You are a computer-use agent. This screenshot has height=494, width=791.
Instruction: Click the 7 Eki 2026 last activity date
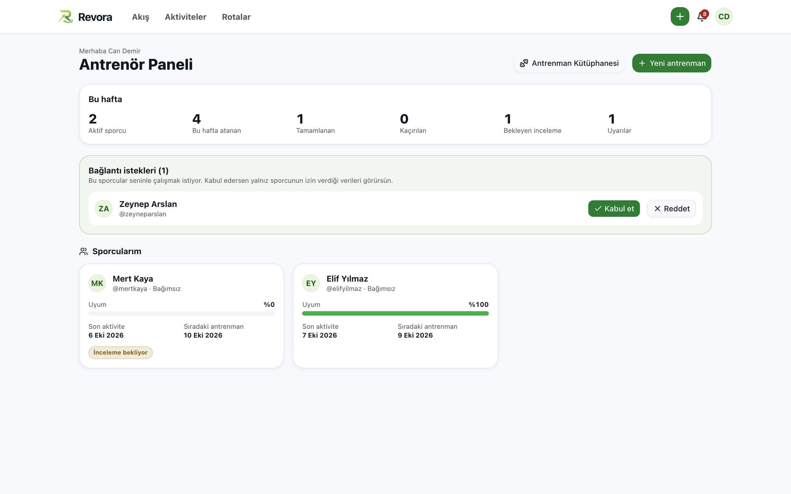(319, 335)
